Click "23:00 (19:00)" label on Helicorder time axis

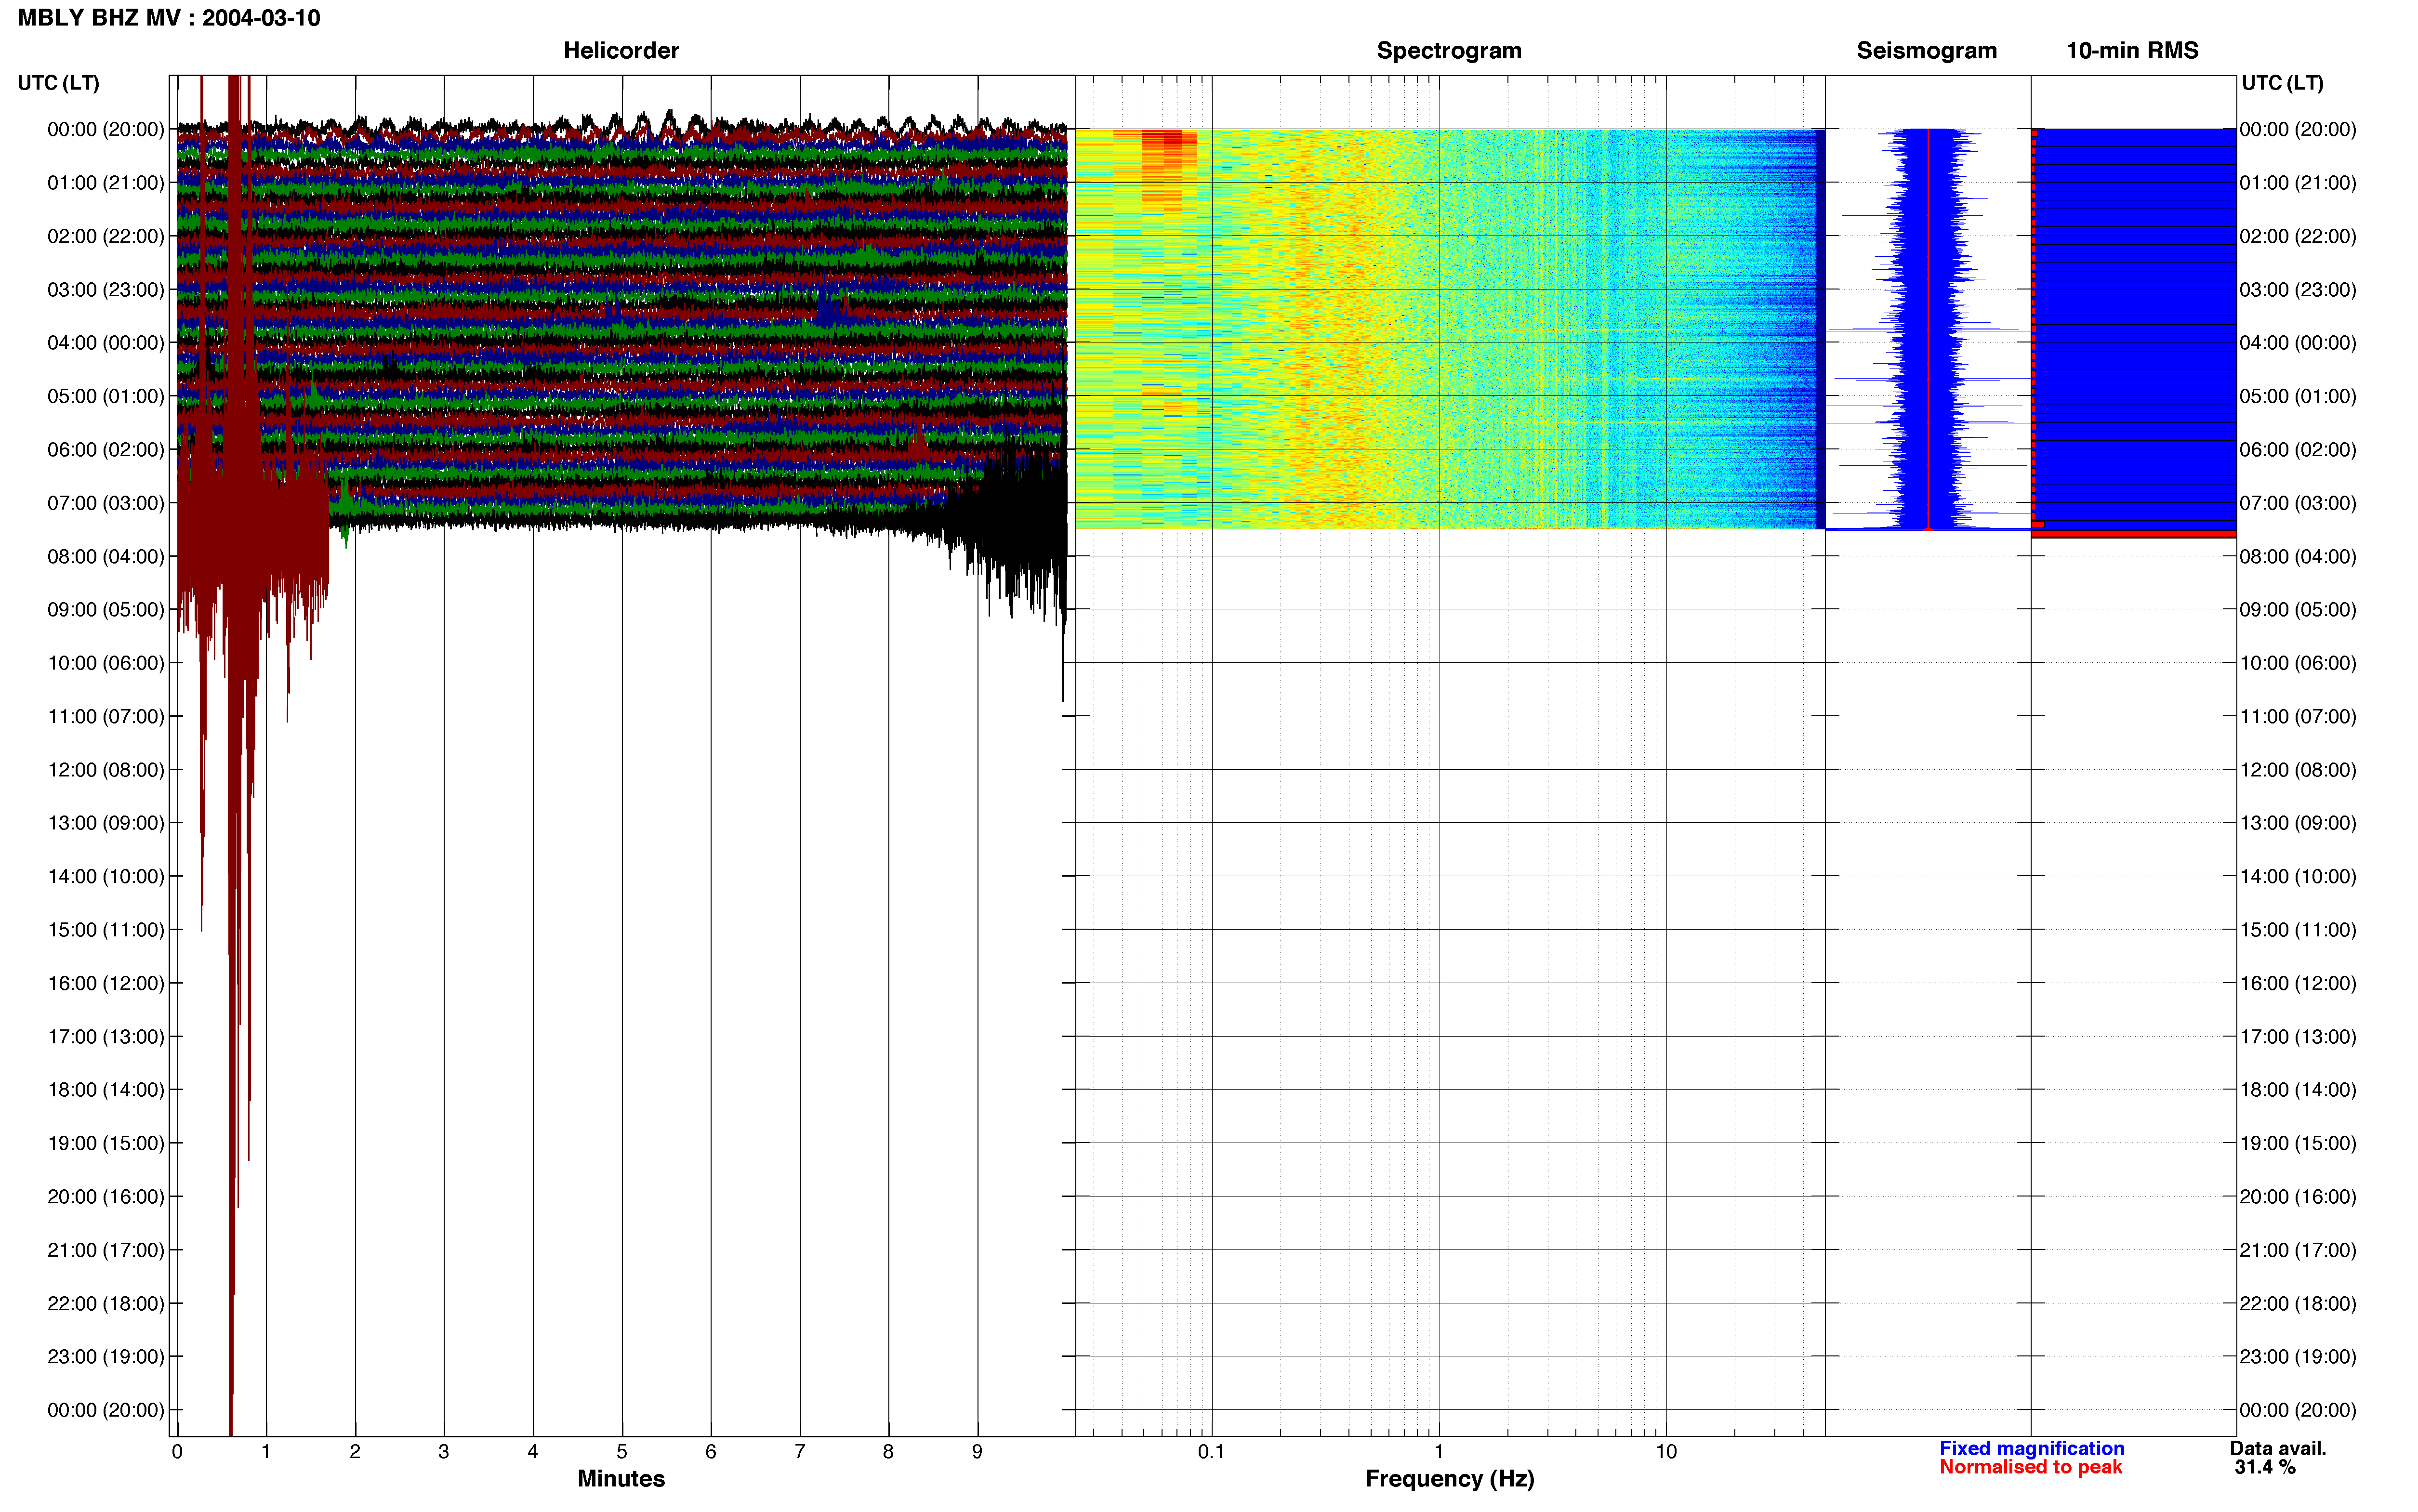105,1356
